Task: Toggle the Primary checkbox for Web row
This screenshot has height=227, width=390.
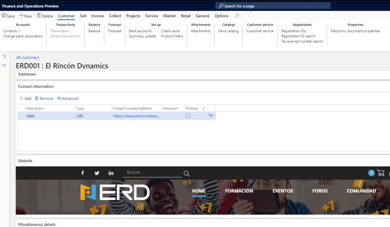Action: (188, 116)
